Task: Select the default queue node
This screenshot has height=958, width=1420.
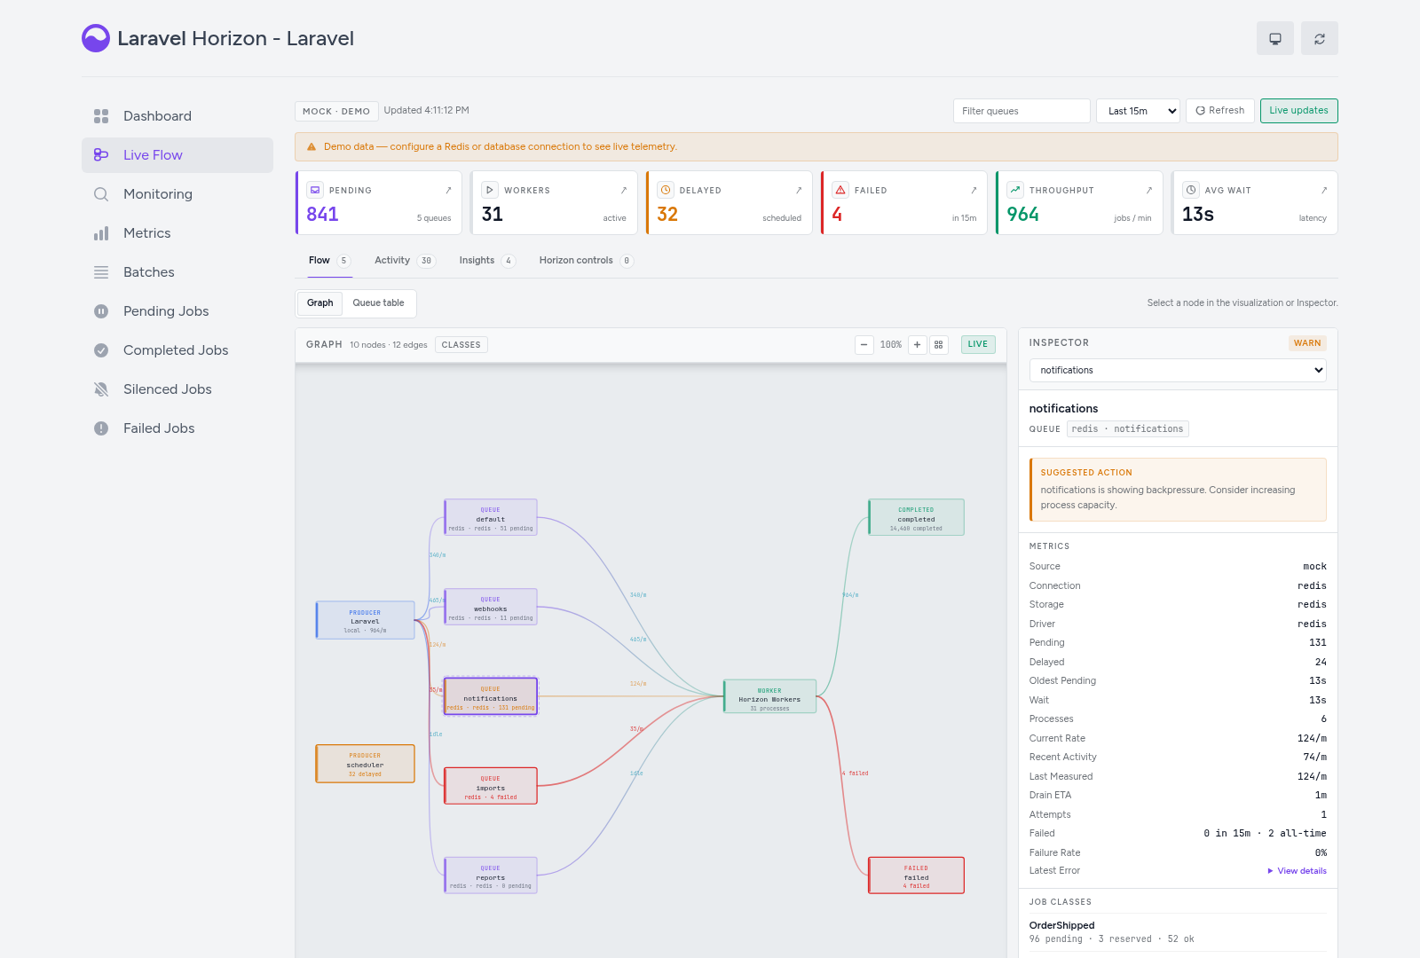Action: pos(491,517)
